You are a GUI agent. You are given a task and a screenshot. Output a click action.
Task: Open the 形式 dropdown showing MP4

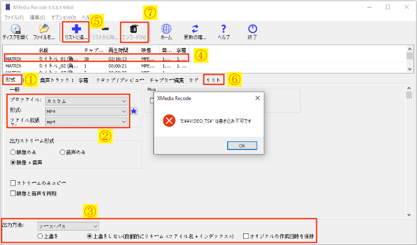tap(86, 111)
